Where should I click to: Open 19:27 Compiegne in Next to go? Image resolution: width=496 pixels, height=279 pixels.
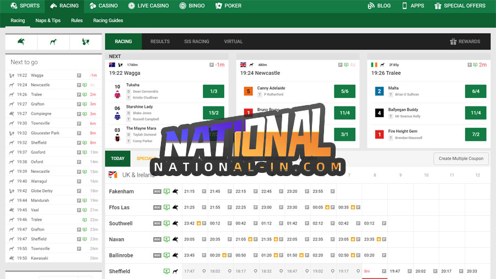point(53,113)
